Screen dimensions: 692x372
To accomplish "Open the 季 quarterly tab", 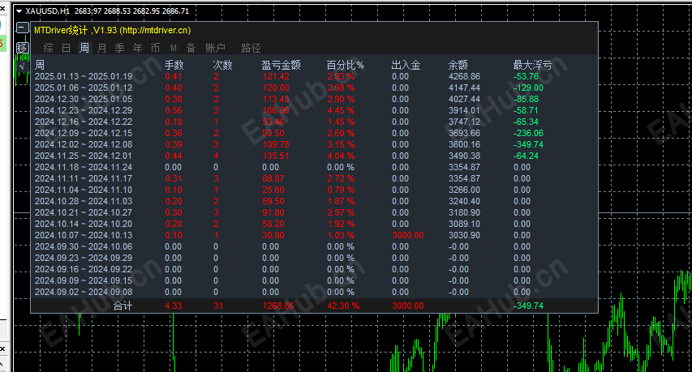I will pyautogui.click(x=119, y=48).
